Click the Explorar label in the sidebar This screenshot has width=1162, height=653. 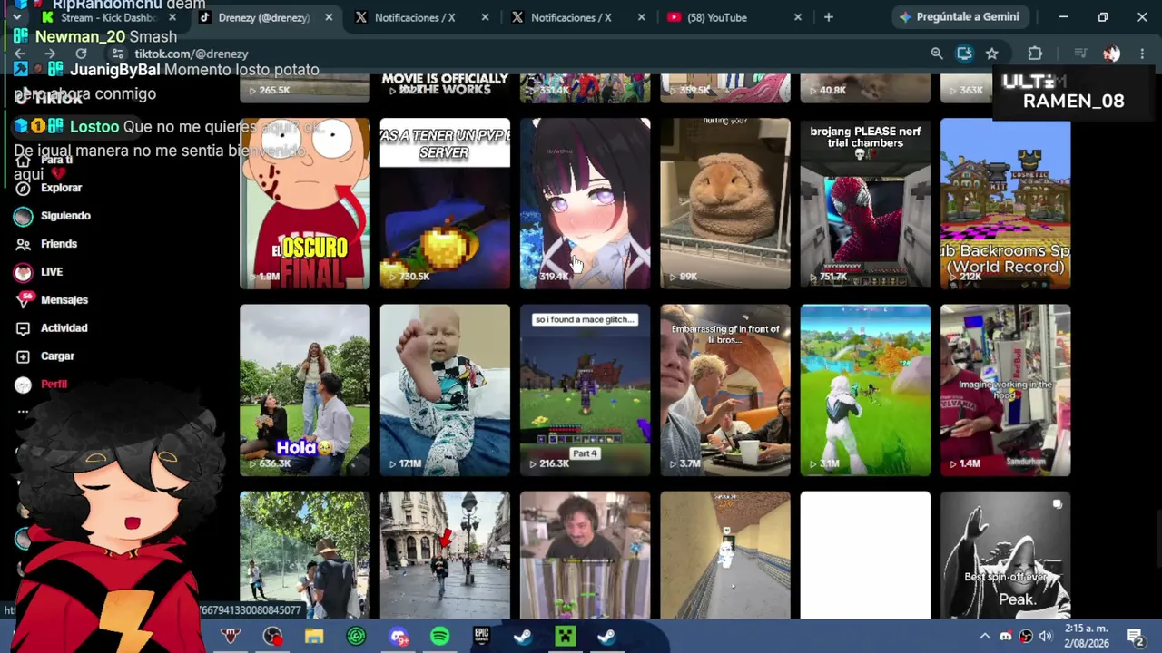(61, 188)
